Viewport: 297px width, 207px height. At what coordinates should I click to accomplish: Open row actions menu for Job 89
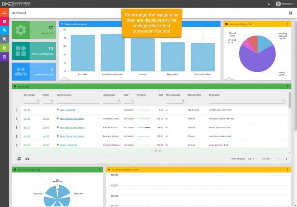coord(16,110)
